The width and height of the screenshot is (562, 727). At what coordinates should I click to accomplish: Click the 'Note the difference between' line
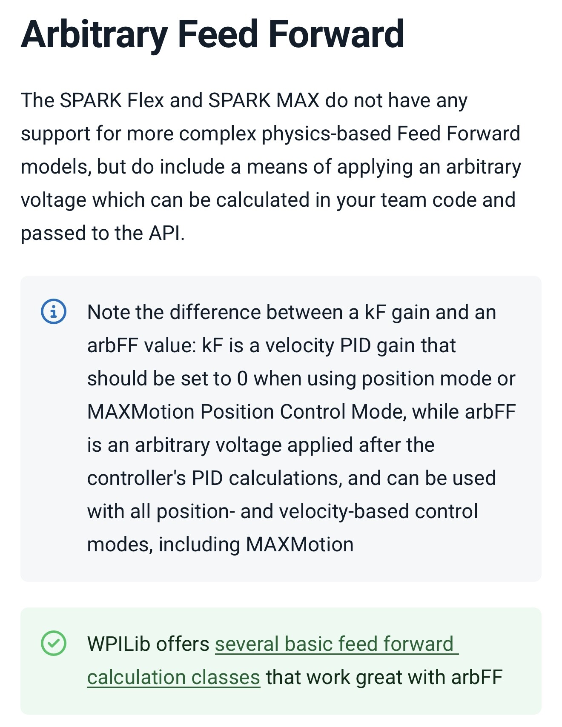pyautogui.click(x=292, y=312)
